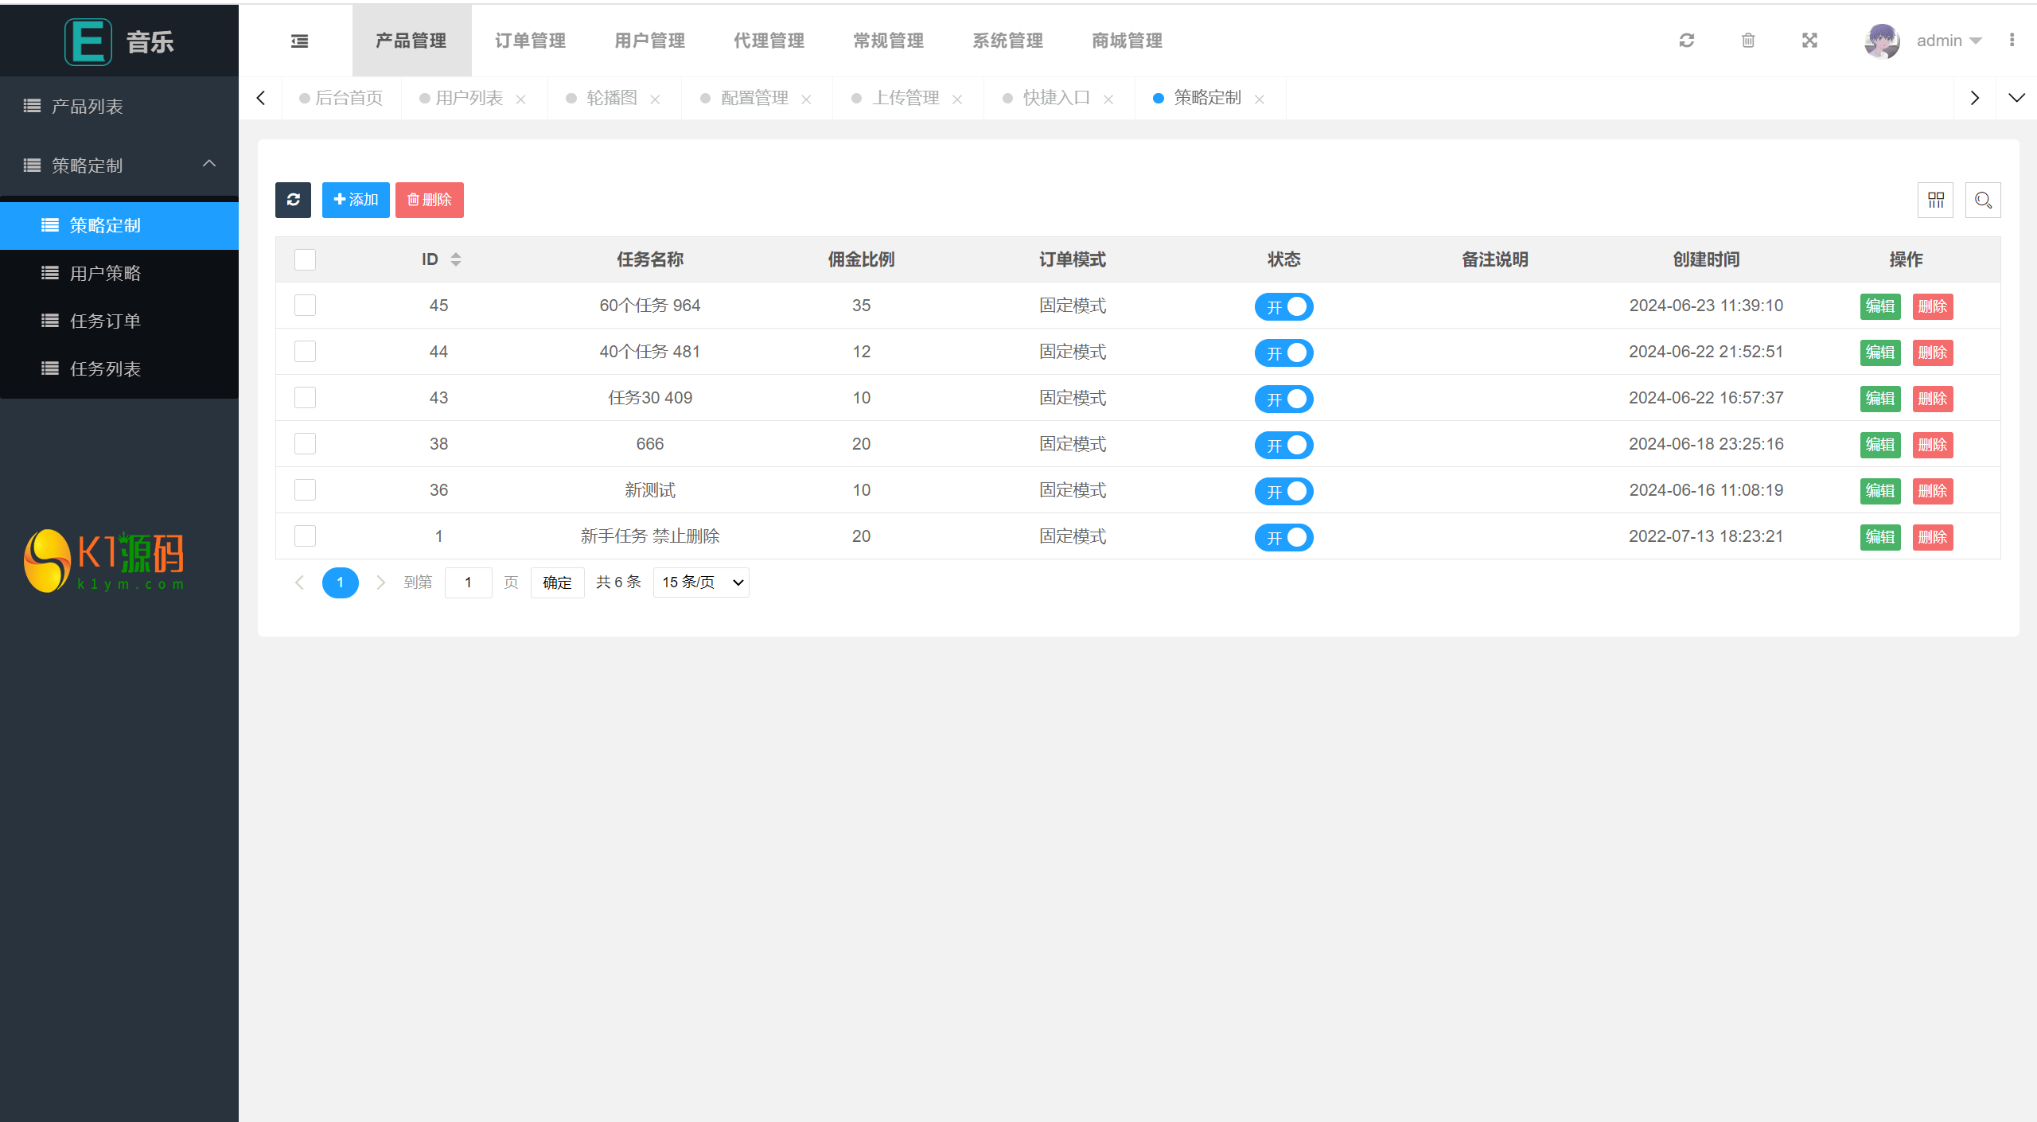
Task: Open the 用户列表 page tab
Action: click(x=469, y=98)
